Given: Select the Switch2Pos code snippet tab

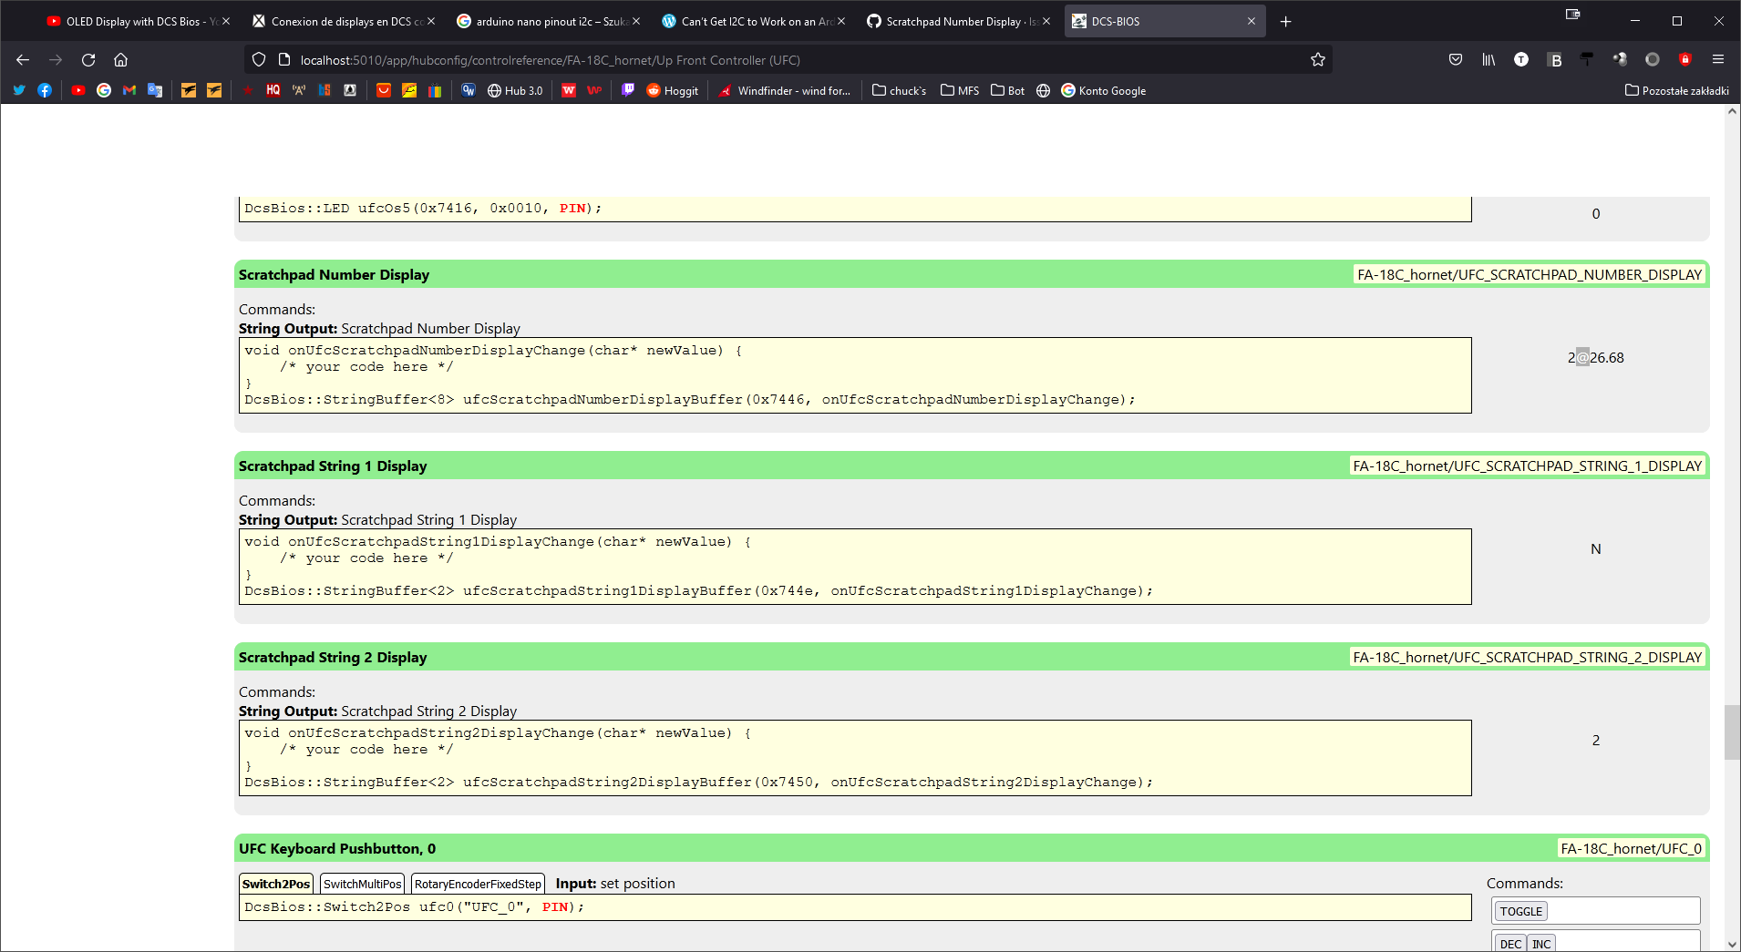Looking at the screenshot, I should point(275,883).
